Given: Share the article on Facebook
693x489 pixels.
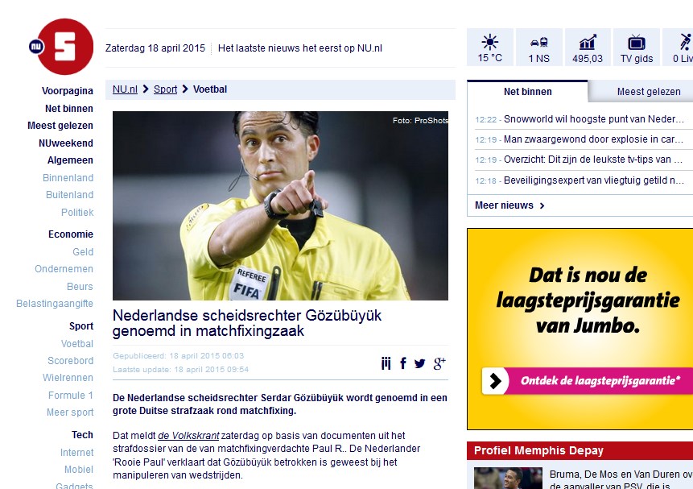Looking at the screenshot, I should click(x=403, y=364).
